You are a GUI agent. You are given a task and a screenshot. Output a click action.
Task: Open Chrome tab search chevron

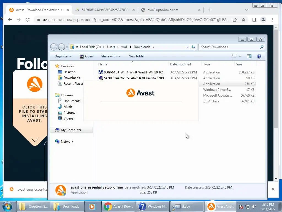coord(246,10)
